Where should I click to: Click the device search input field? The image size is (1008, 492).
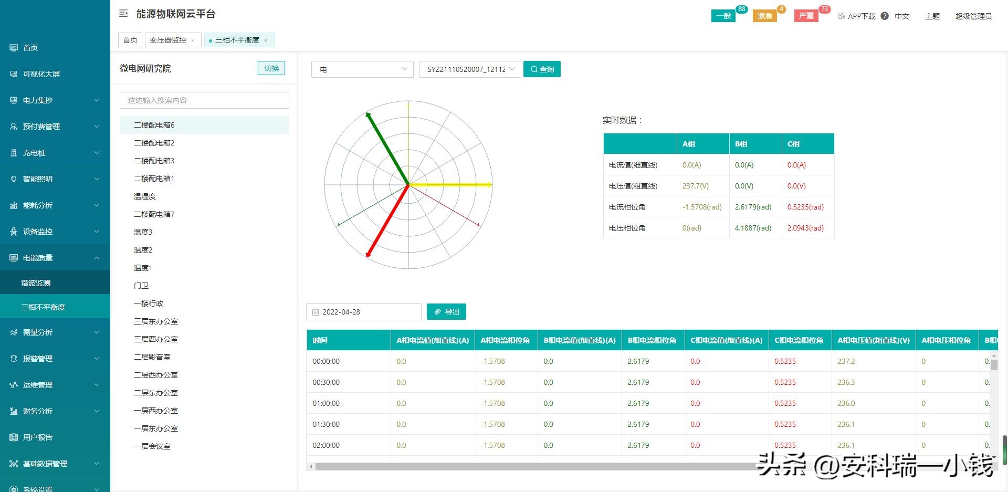pyautogui.click(x=204, y=100)
